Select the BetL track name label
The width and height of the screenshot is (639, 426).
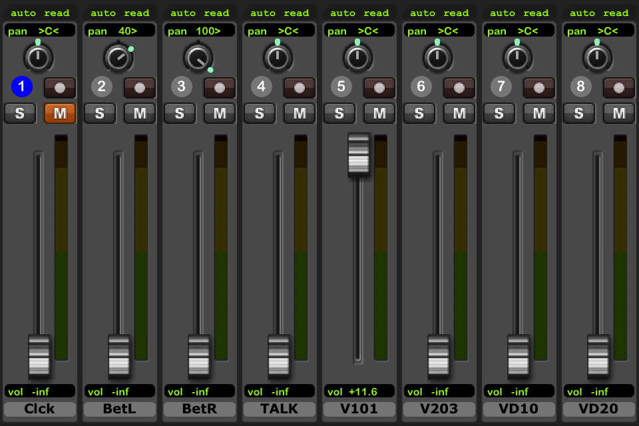tap(120, 409)
